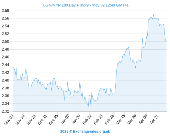Click the Jan 07 date label

click(x=65, y=120)
